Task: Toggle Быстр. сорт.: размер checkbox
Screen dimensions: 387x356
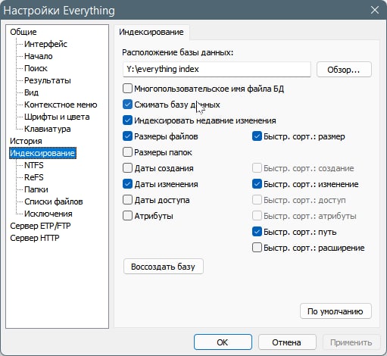Action: (x=257, y=136)
